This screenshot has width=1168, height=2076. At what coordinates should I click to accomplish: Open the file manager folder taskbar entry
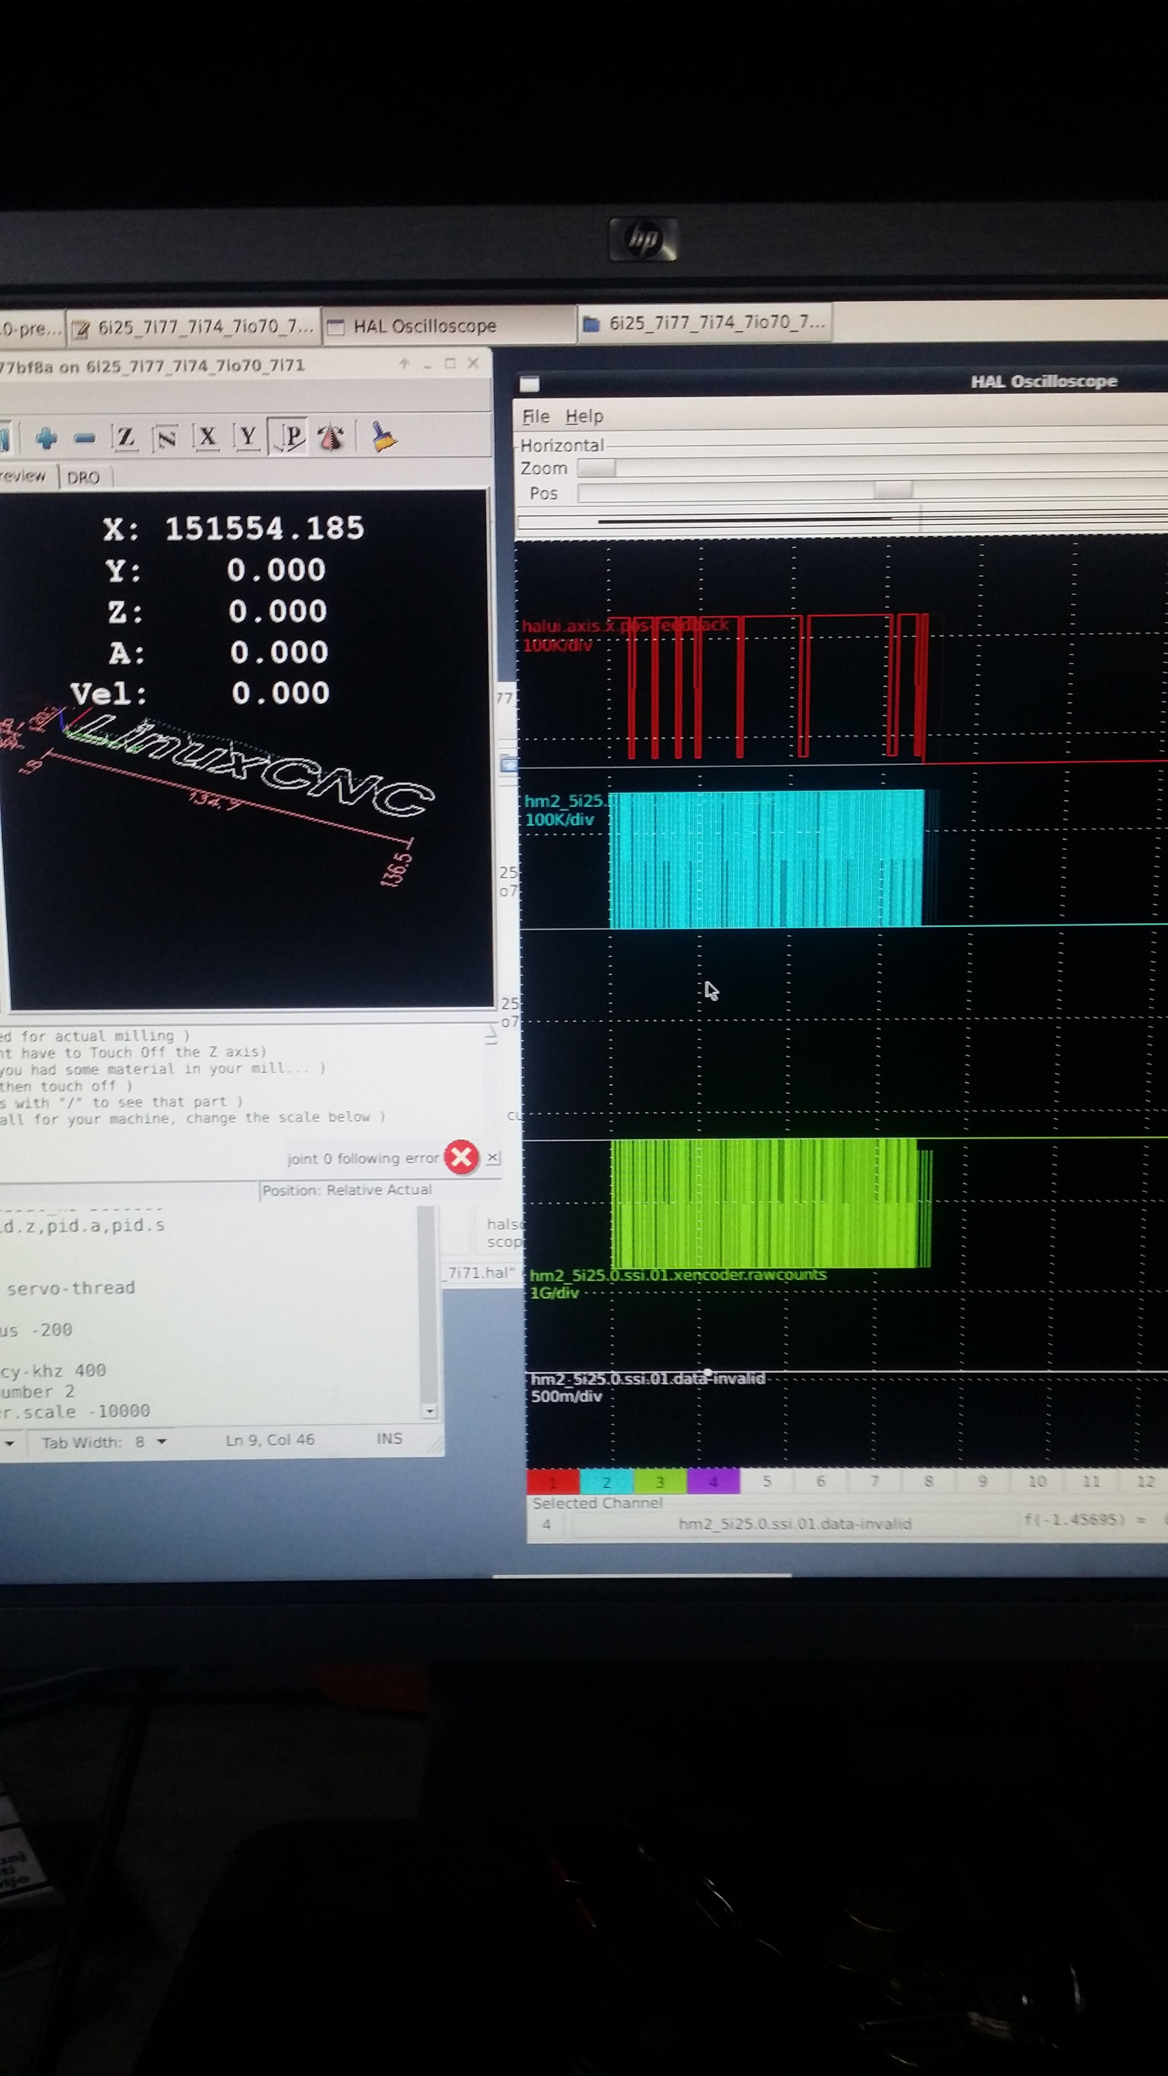click(x=705, y=322)
